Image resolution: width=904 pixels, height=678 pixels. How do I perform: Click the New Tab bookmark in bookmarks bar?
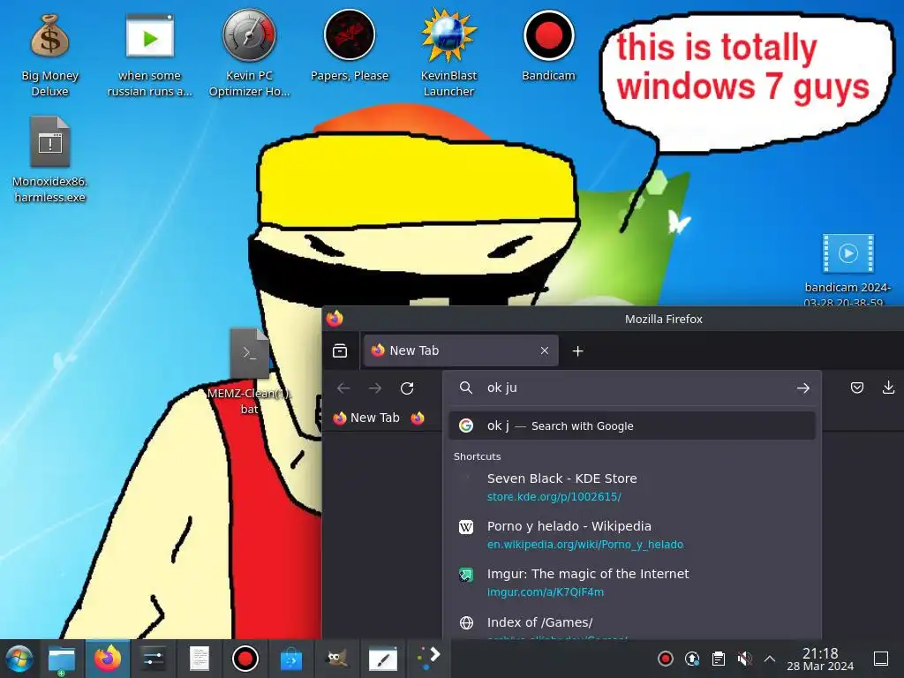(x=366, y=418)
